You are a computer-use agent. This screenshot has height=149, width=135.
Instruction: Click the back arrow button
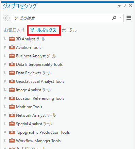coord(6,18)
